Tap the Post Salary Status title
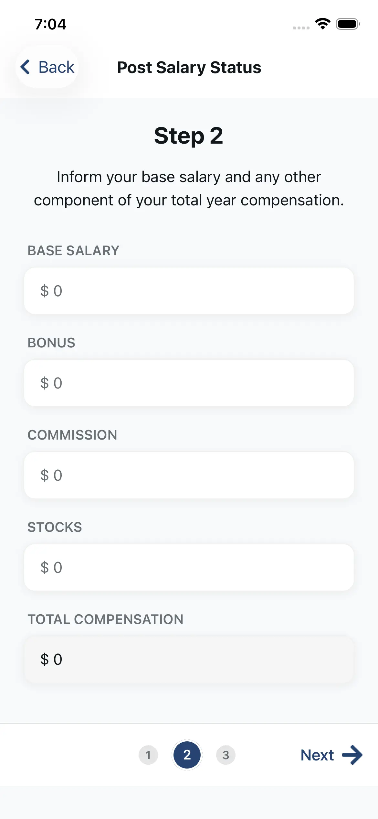Viewport: 378px width, 819px height. [x=189, y=67]
